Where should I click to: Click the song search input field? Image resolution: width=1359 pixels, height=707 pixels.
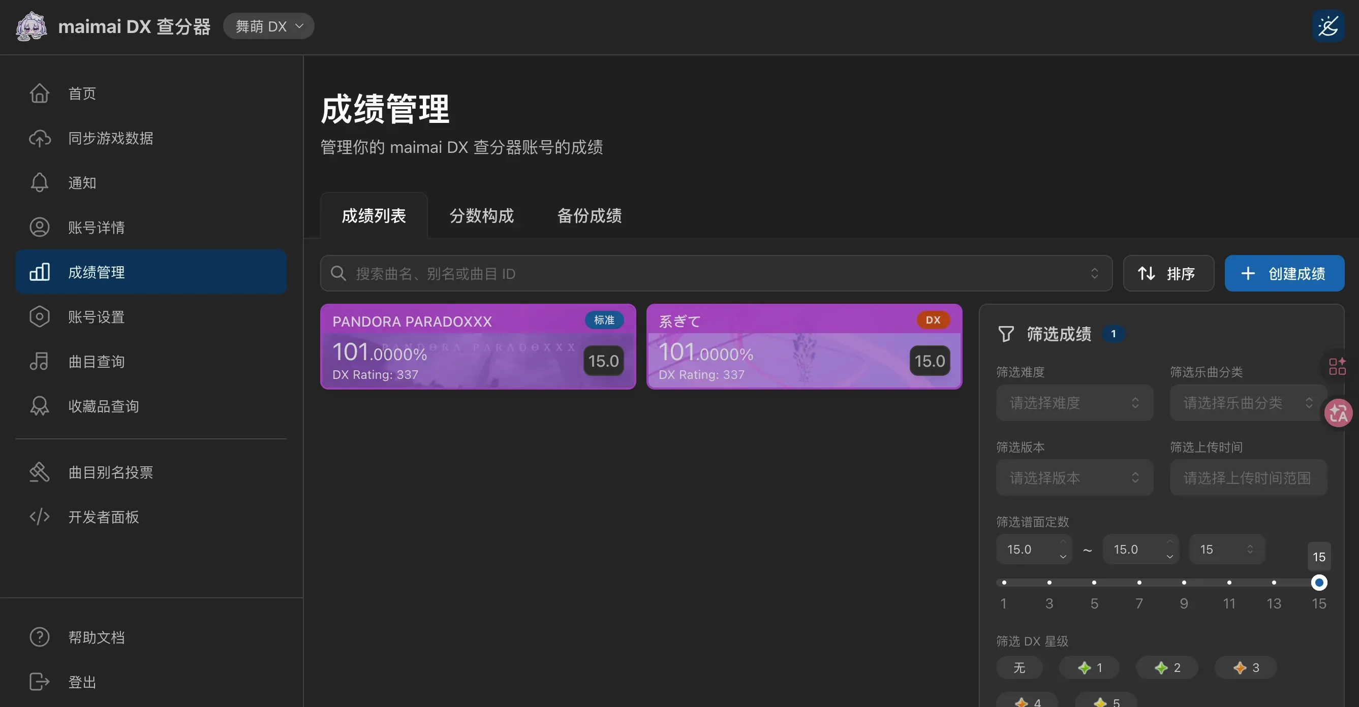(x=716, y=273)
